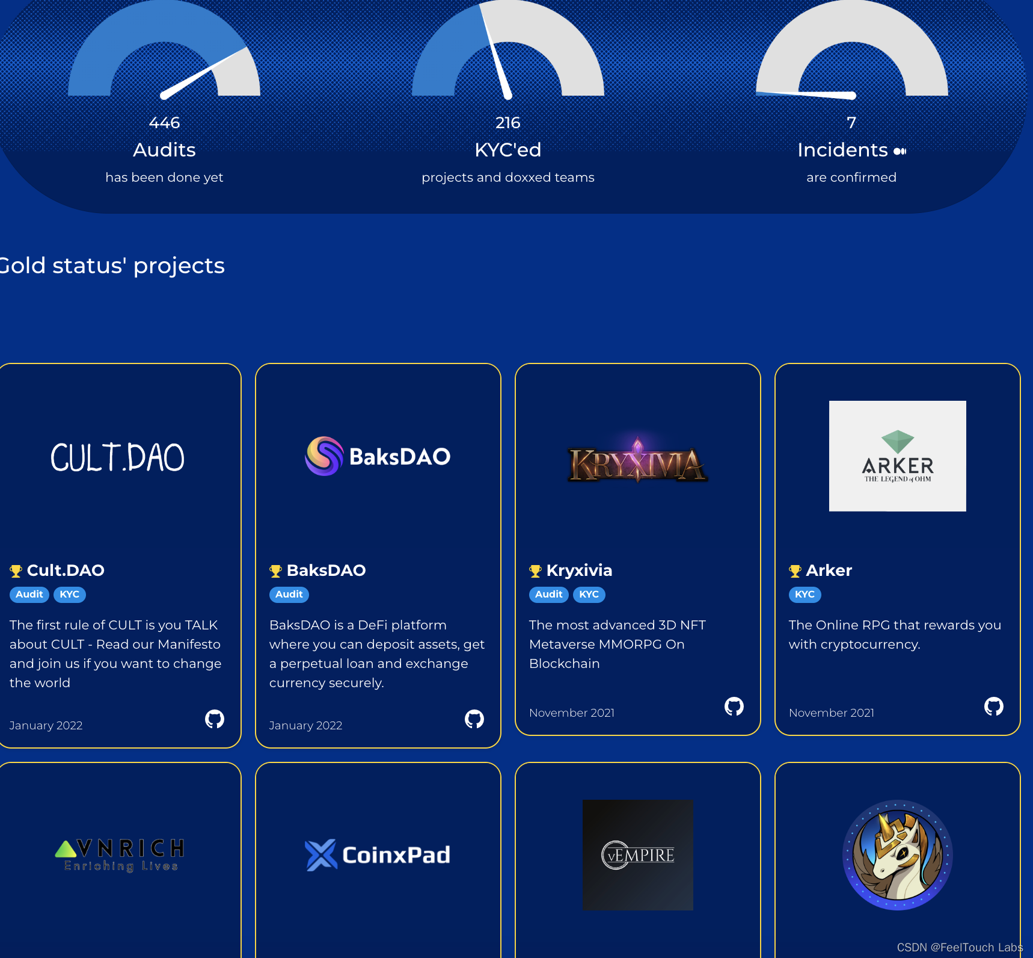The width and height of the screenshot is (1033, 958).
Task: Click the KYC badge on Arker
Action: [805, 595]
